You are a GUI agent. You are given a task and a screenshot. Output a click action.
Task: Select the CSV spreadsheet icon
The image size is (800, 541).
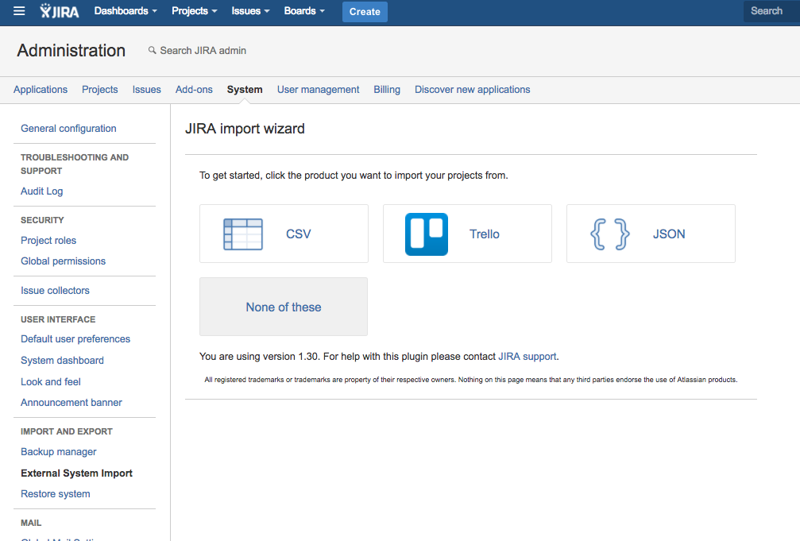243,234
